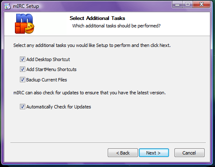
Task: Click the Select Additional Tasks heading
Action: [97, 18]
